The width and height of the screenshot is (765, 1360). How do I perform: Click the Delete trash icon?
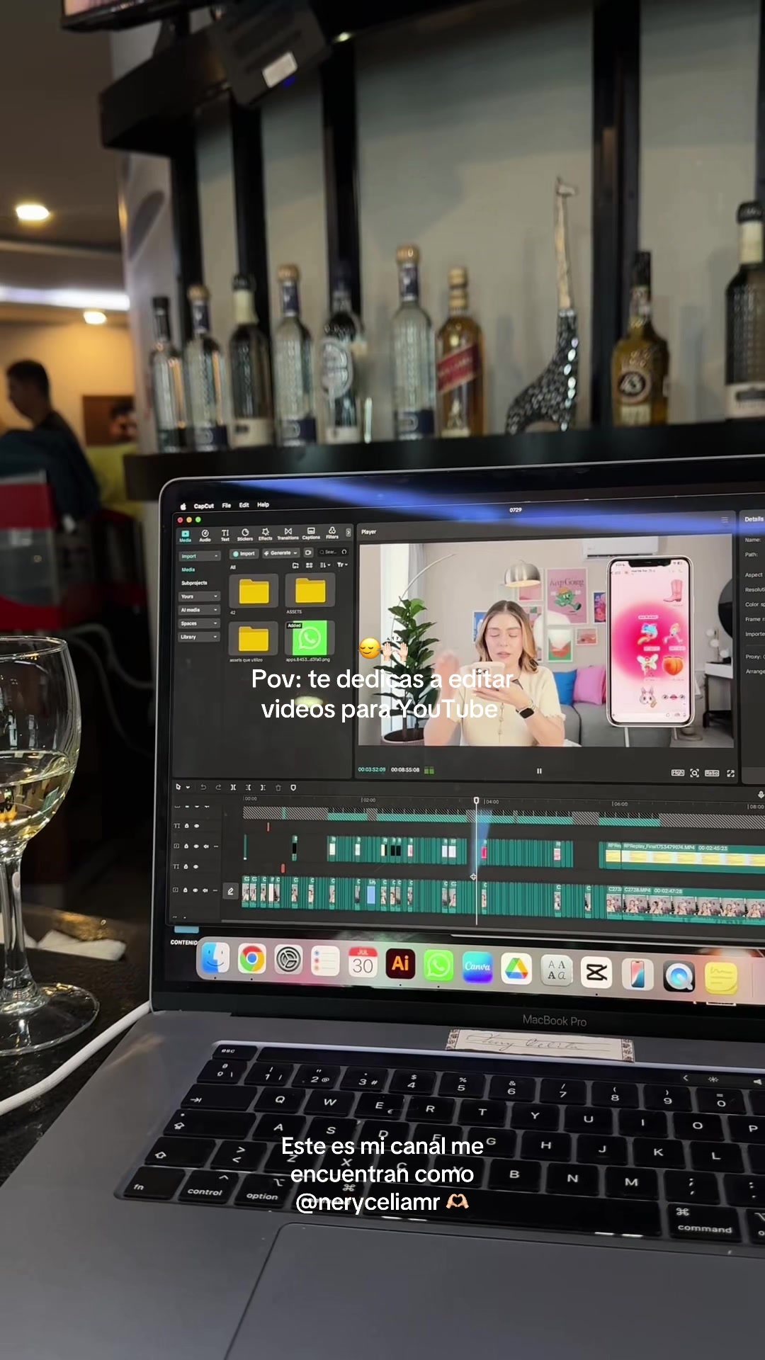point(278,787)
